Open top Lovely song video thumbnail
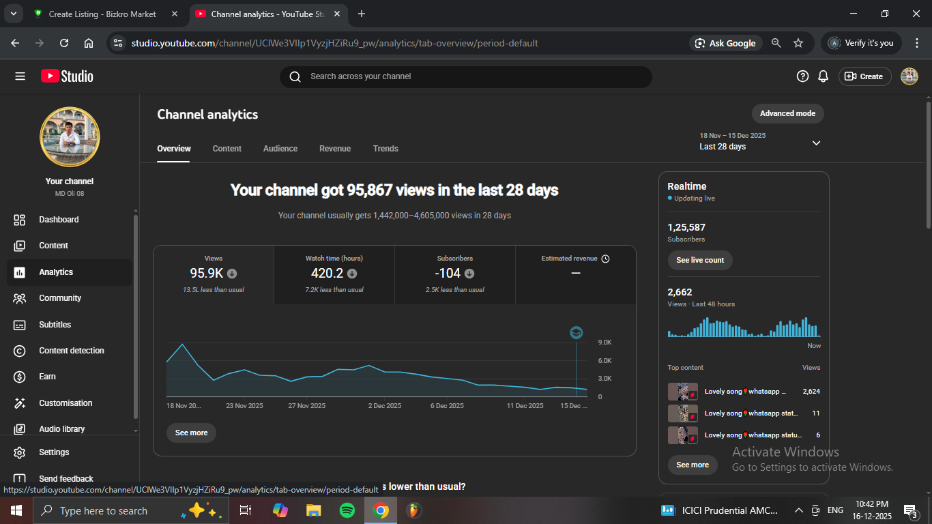Image resolution: width=932 pixels, height=524 pixels. click(682, 392)
